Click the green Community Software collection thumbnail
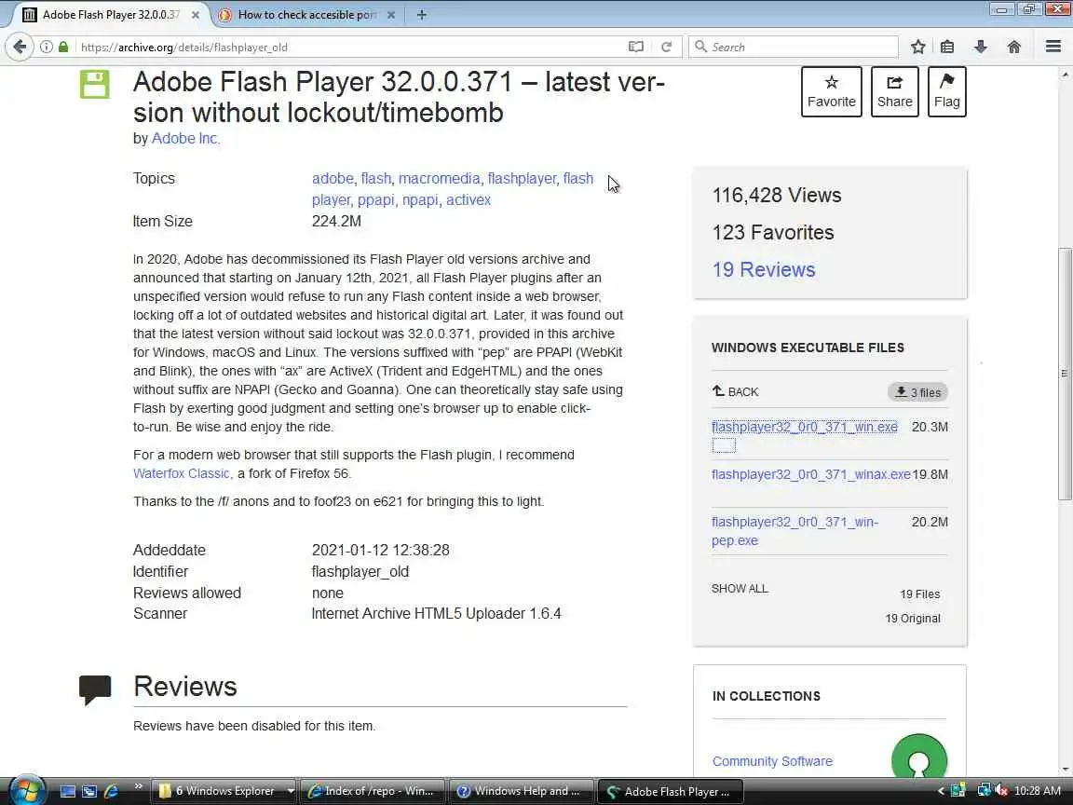The width and height of the screenshot is (1073, 805). pos(919,757)
